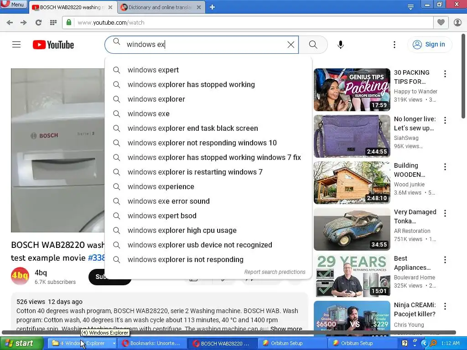
Task: Open a new tab with the plus button
Action: (x=212, y=7)
